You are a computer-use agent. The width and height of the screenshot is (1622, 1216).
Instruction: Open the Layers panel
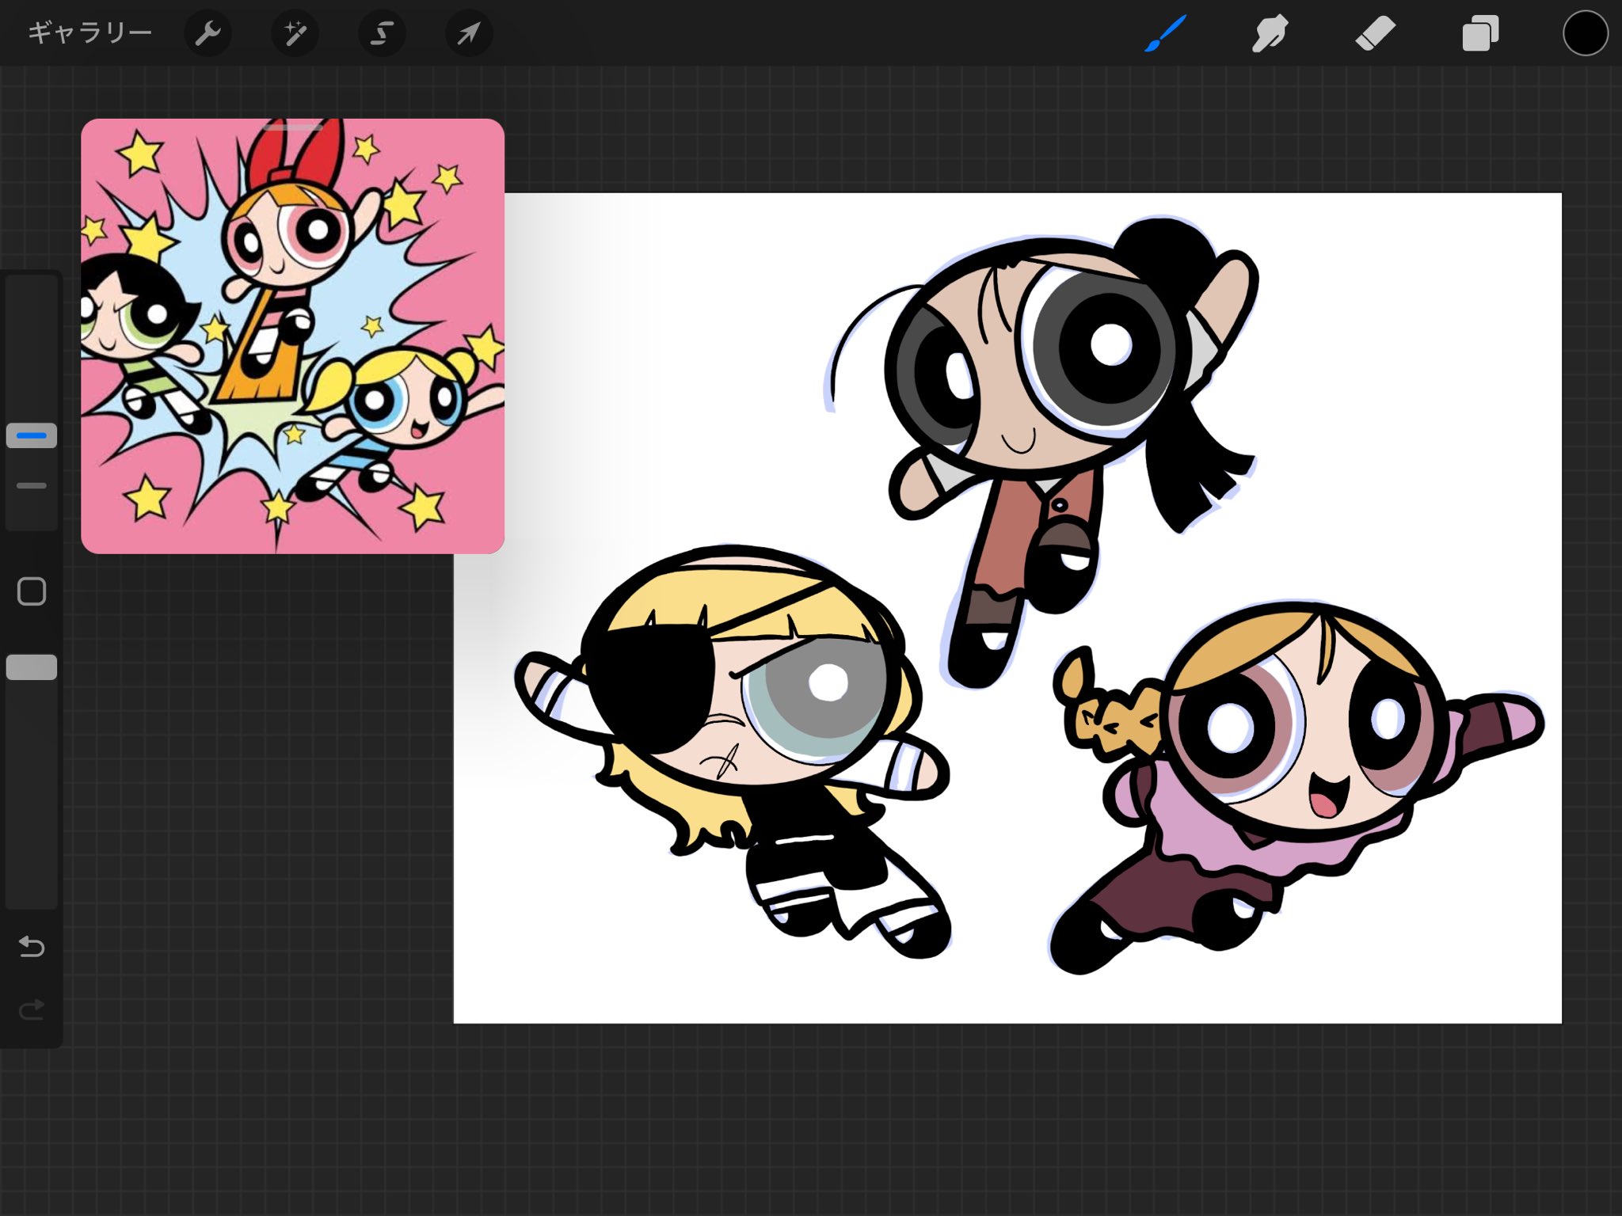(x=1479, y=34)
